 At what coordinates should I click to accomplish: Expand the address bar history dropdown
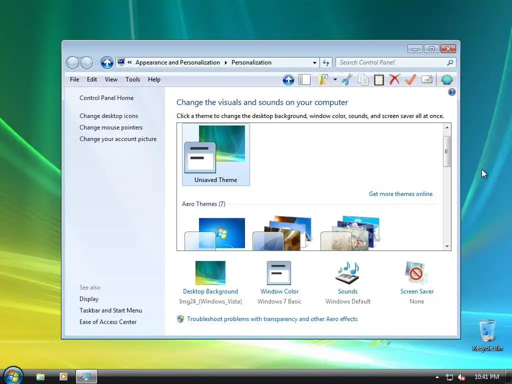(314, 62)
